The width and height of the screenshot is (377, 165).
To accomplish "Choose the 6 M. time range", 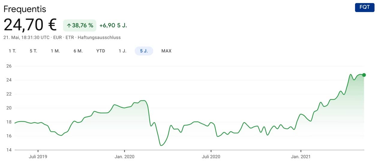I will (78, 51).
